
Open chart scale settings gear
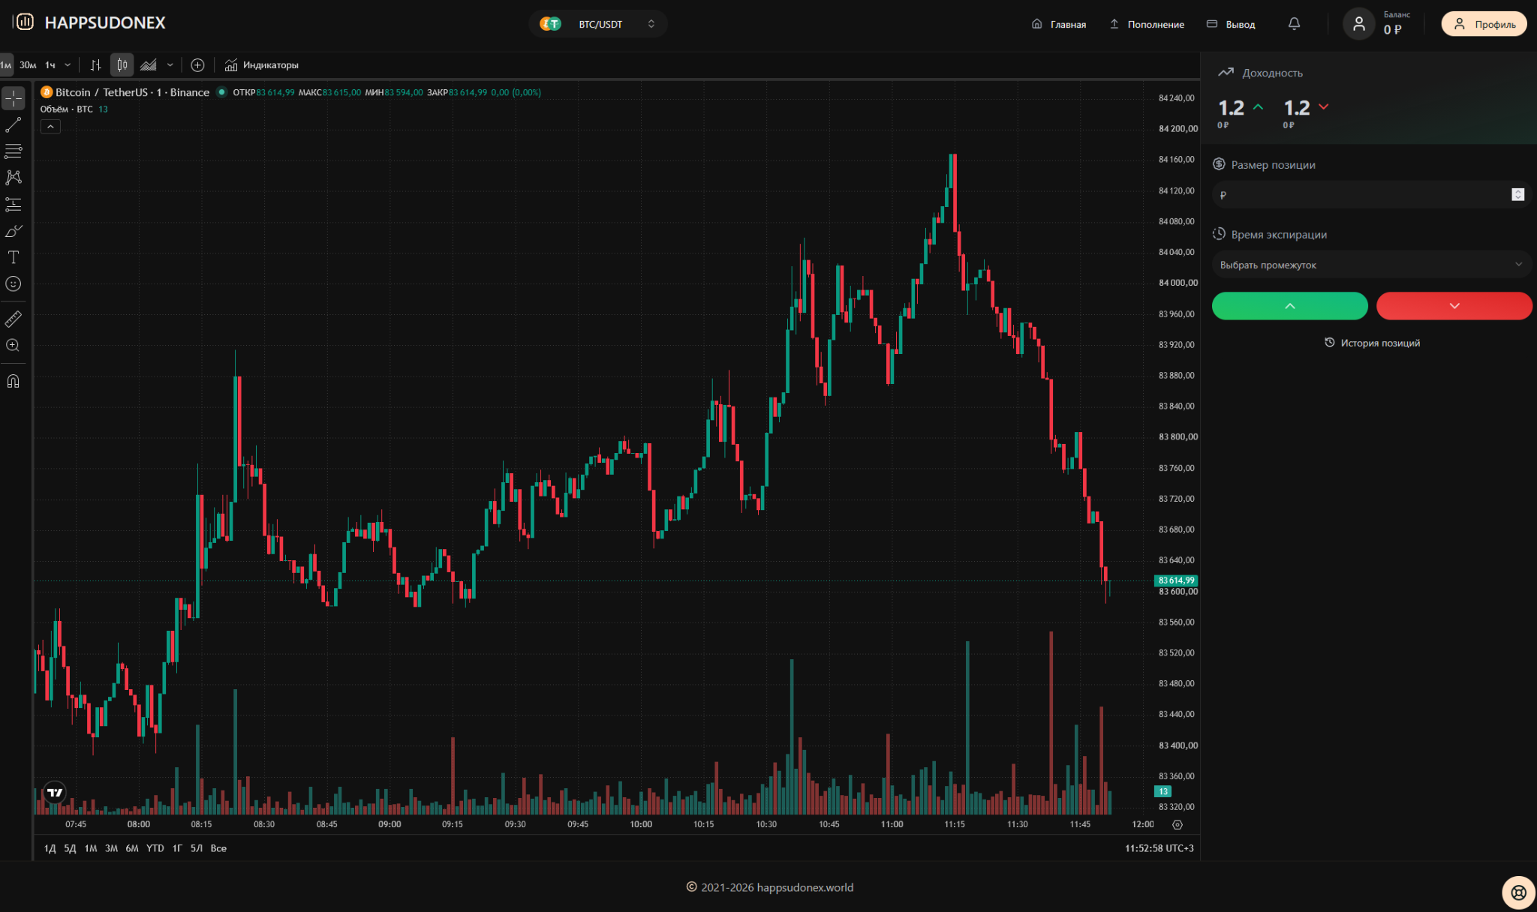pyautogui.click(x=1177, y=824)
